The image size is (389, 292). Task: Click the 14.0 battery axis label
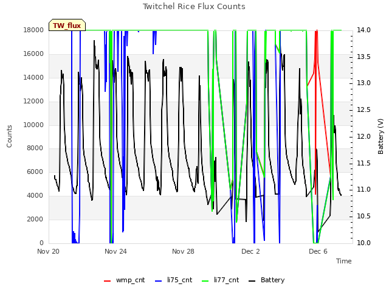363,30
